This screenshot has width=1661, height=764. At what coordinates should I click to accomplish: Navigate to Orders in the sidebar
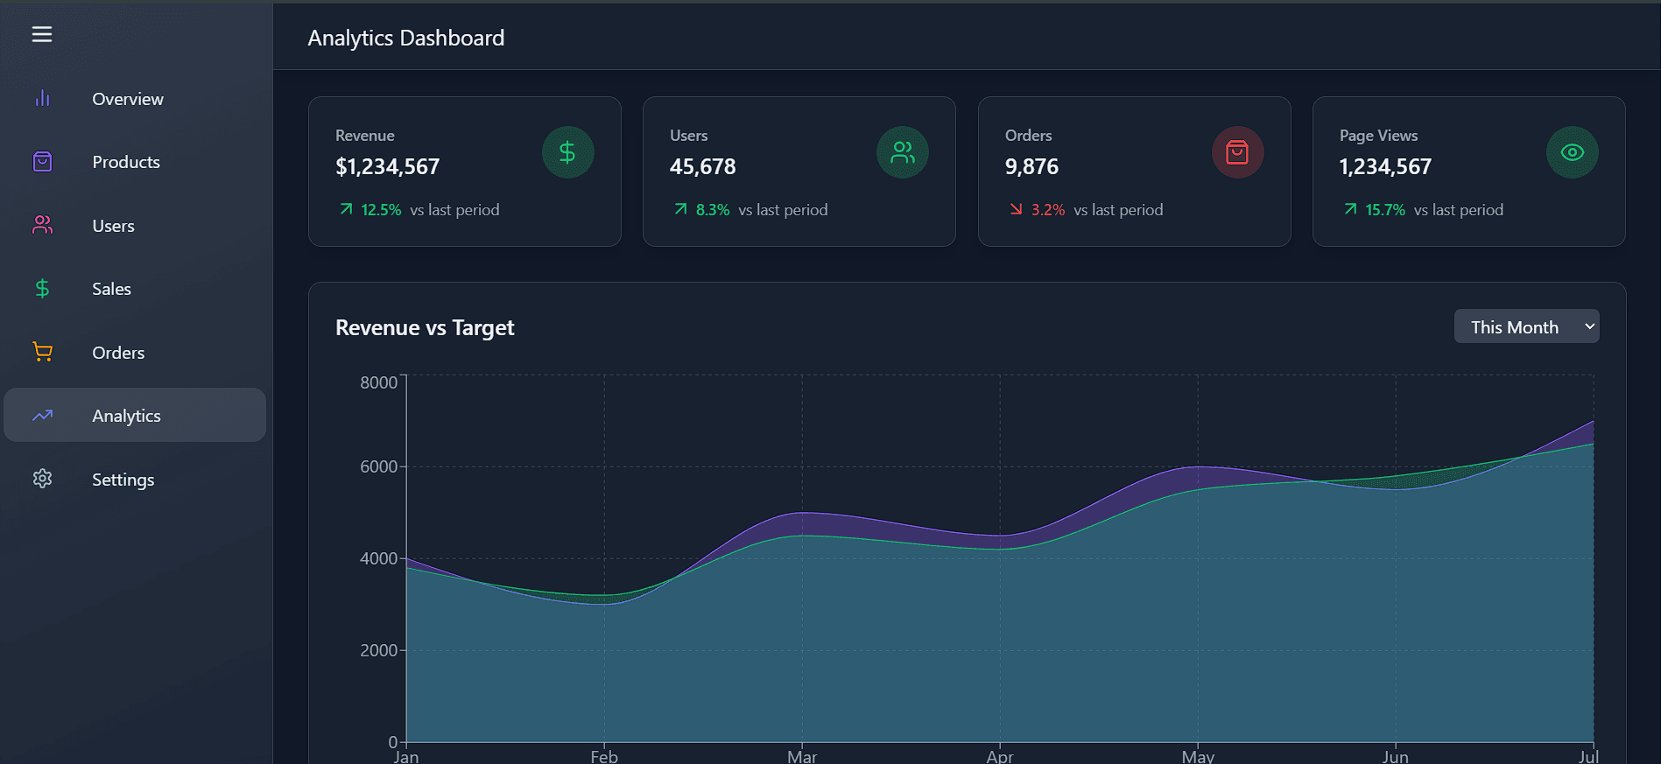point(135,353)
